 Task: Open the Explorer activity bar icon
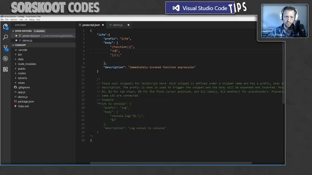coord(5,27)
